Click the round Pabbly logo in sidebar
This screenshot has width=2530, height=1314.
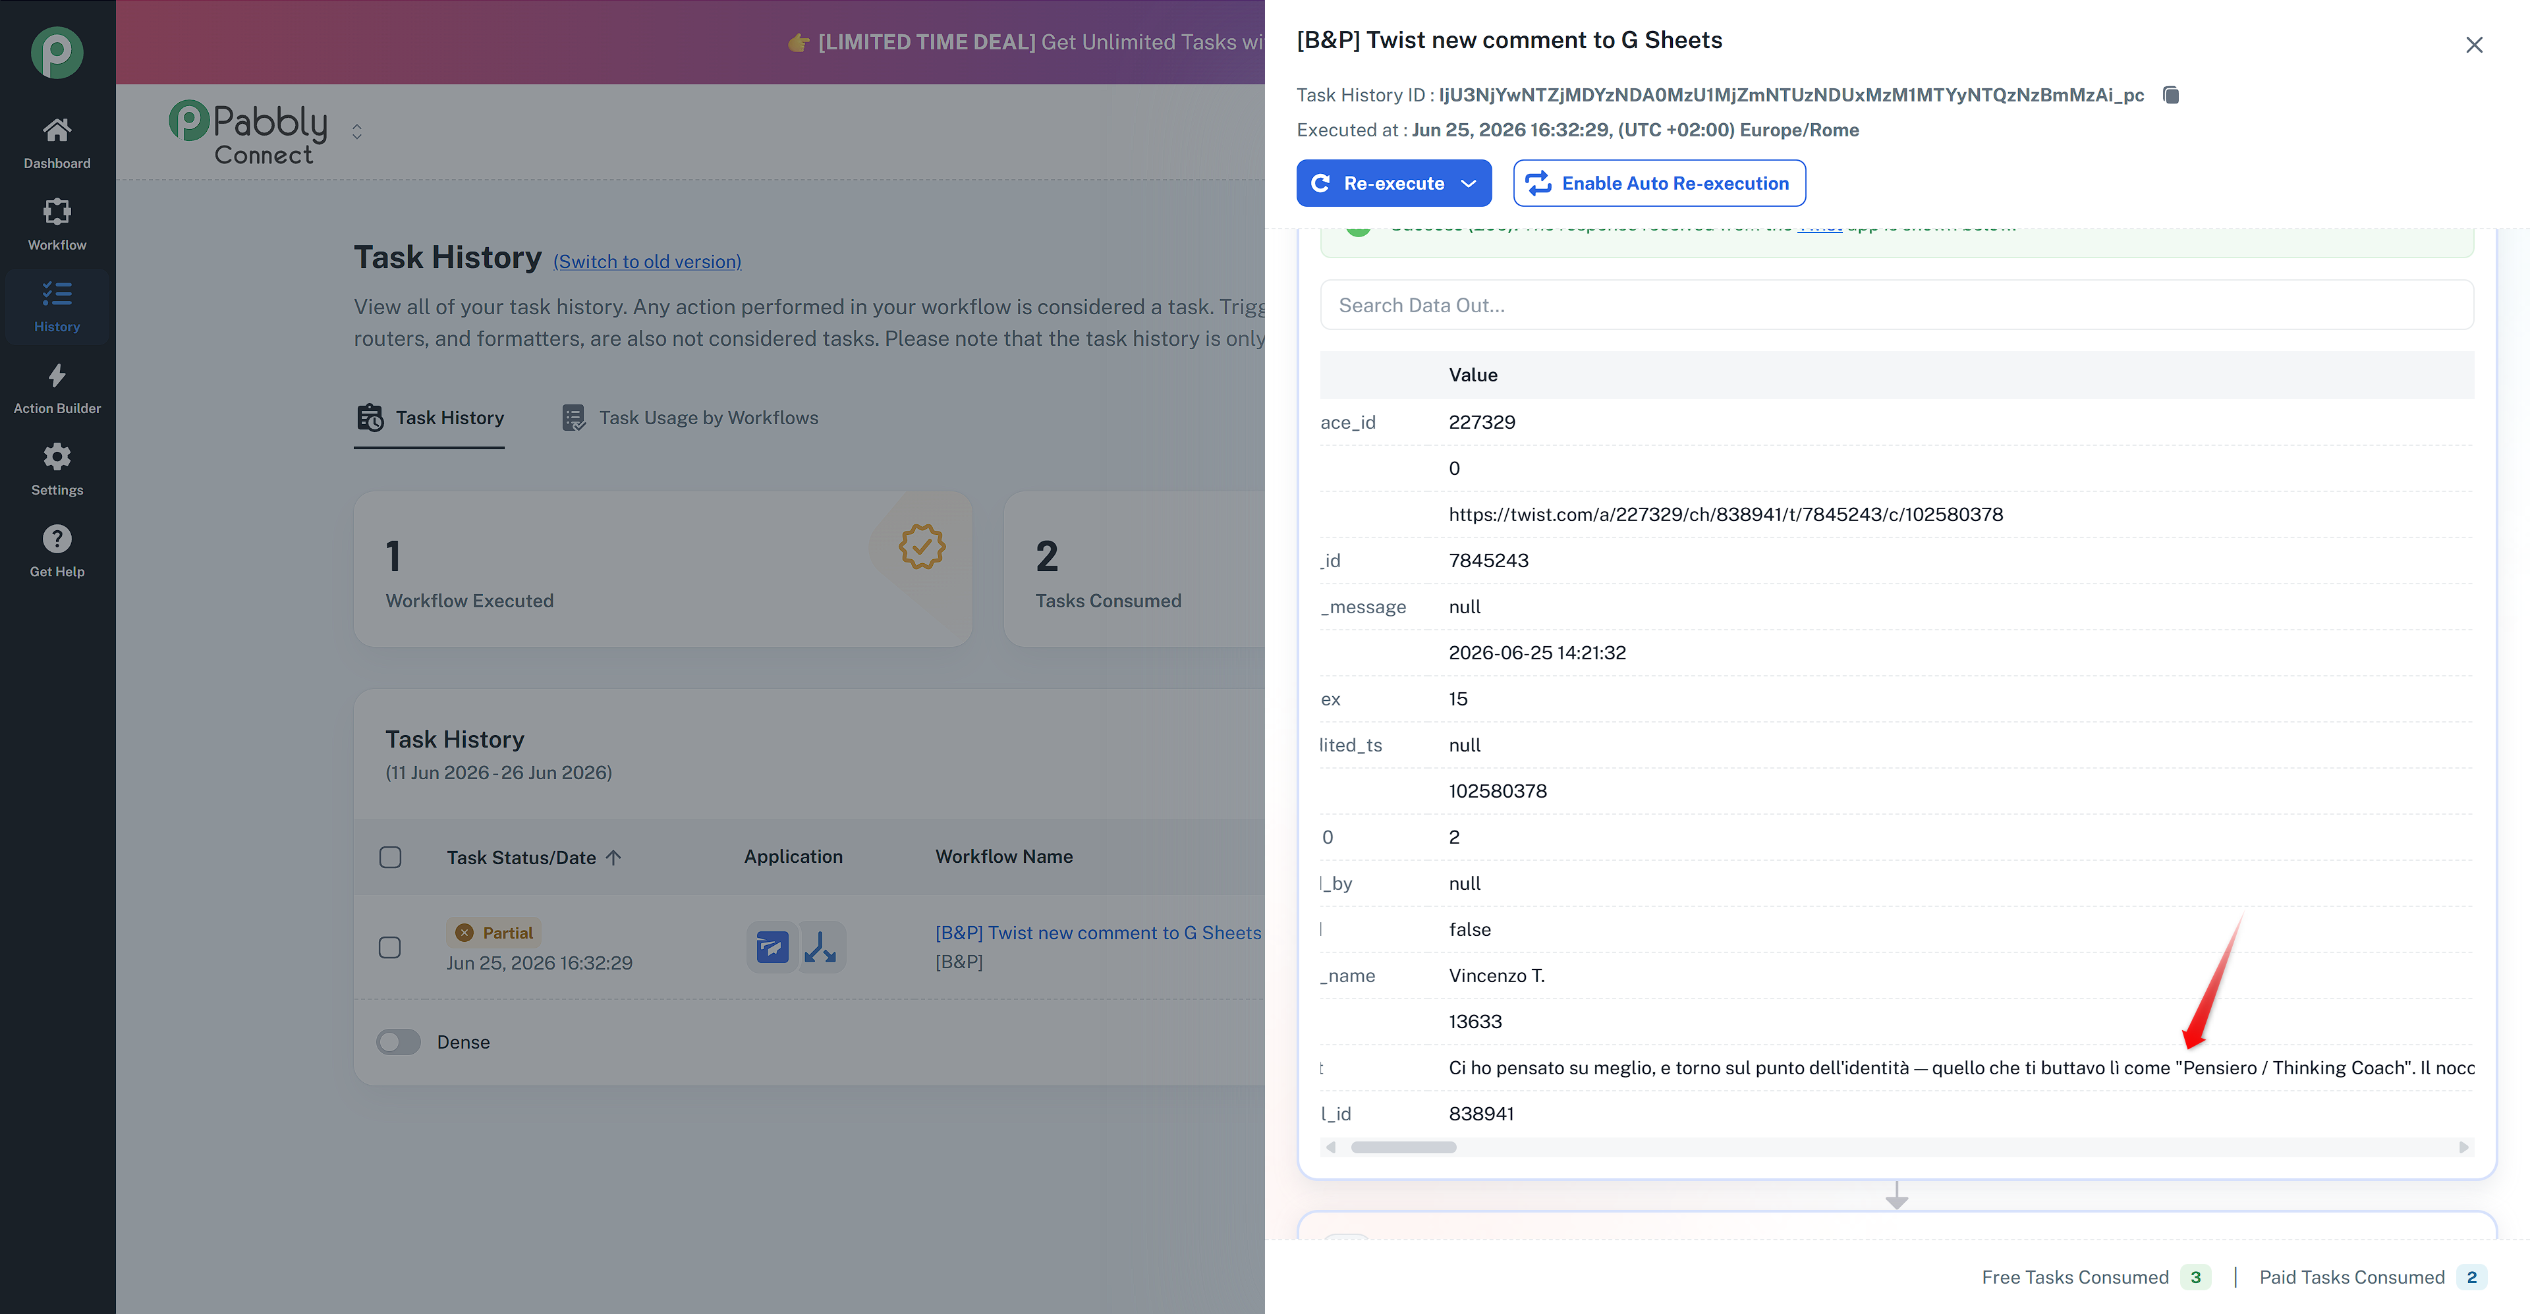tap(57, 53)
